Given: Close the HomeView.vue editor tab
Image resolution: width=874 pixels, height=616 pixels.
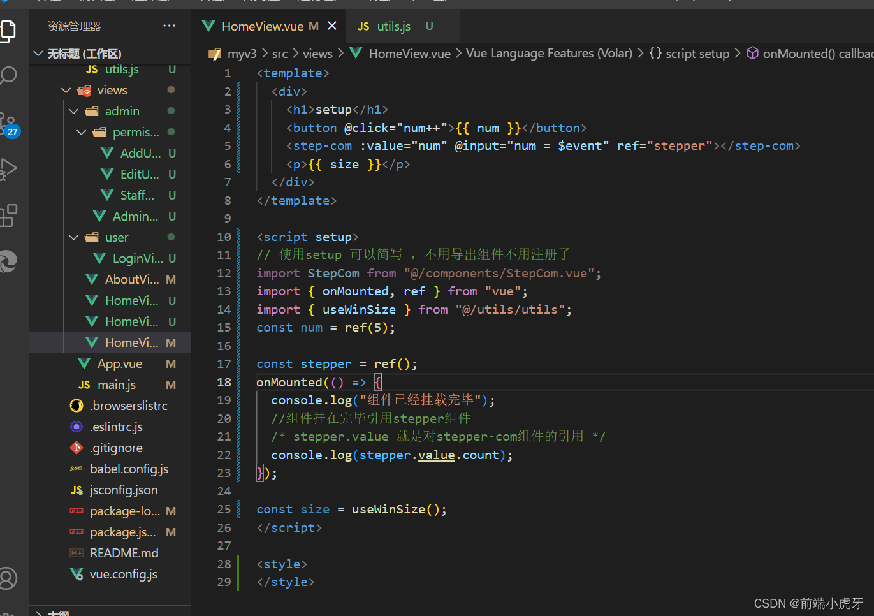Looking at the screenshot, I should (x=332, y=26).
